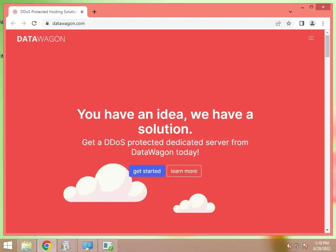The width and height of the screenshot is (336, 252).
Task: Go forward to the next page
Action: (24, 23)
